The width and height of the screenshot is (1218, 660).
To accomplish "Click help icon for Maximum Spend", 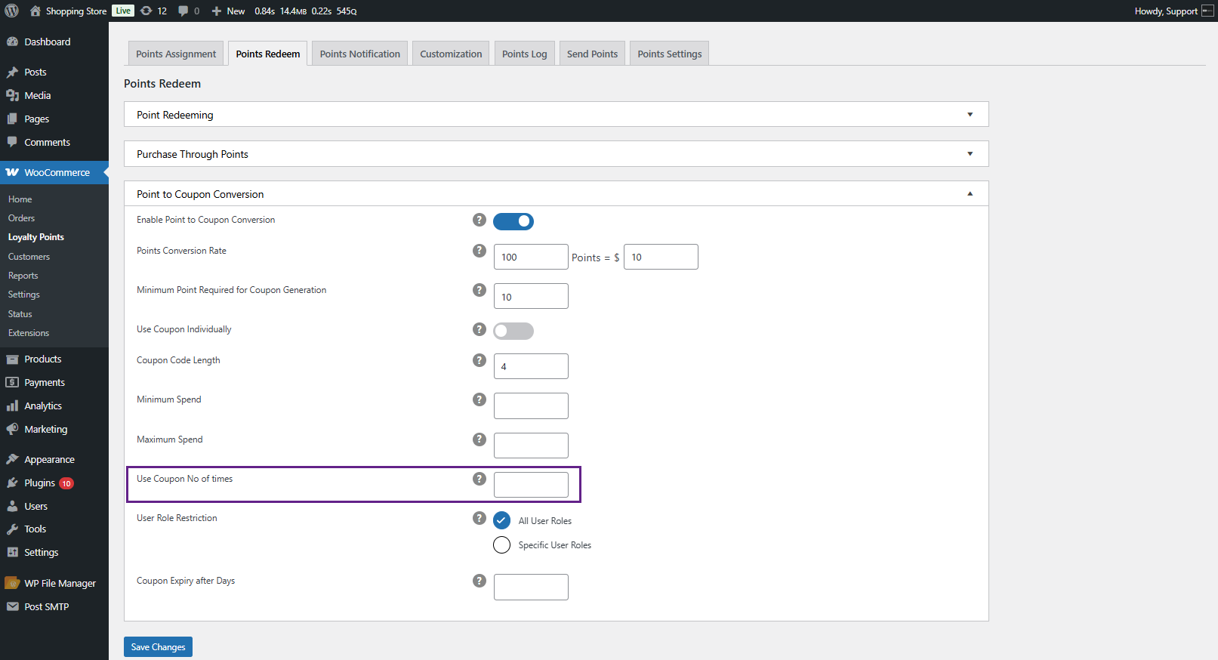I will pos(479,439).
